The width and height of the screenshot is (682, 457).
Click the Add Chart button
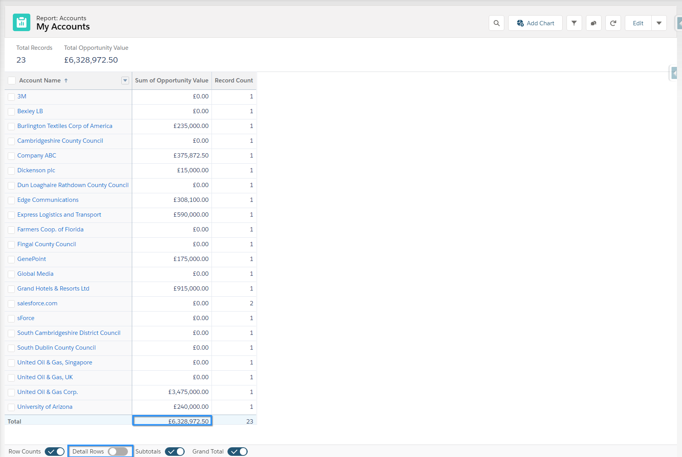[535, 23]
